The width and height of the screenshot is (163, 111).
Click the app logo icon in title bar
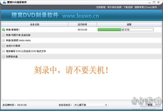[x=4, y=2]
